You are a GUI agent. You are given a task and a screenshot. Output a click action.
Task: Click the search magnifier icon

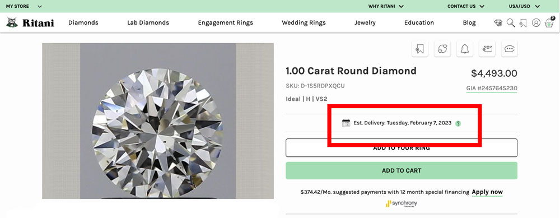[x=511, y=23]
